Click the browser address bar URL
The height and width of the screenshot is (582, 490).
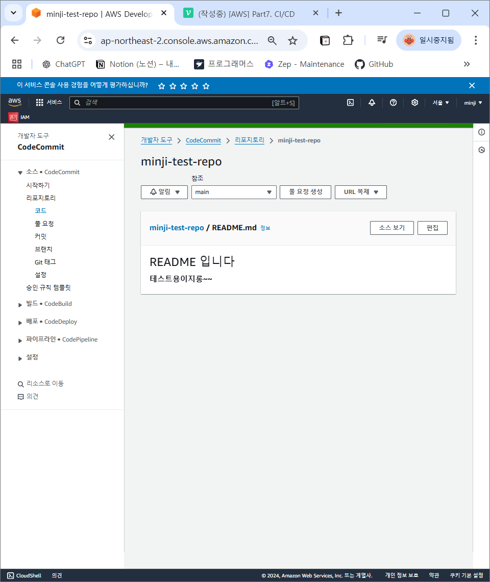pyautogui.click(x=179, y=41)
